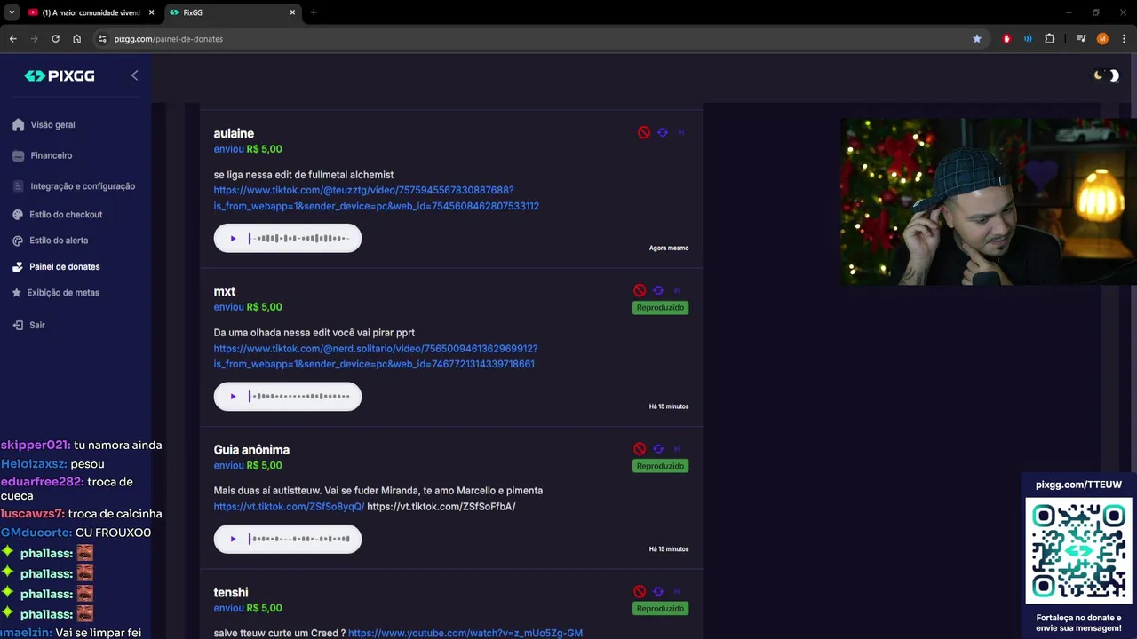Viewport: 1137px width, 639px height.
Task: Open the Extensions puzzle menu
Action: [1049, 39]
